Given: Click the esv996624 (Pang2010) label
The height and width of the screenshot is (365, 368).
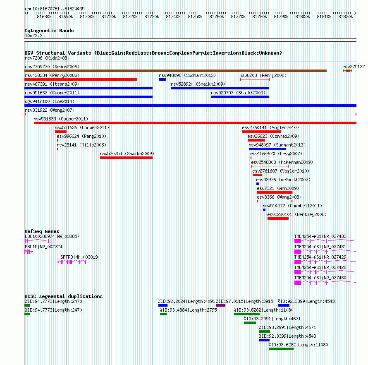Looking at the screenshot, I should [81, 136].
